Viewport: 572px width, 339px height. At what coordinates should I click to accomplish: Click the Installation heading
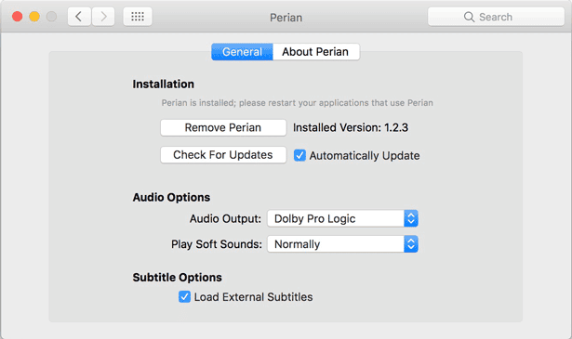click(x=164, y=85)
